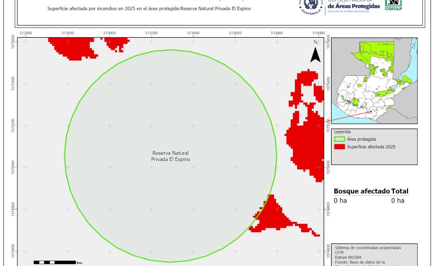The width and height of the screenshot is (435, 266).
Task: Click the Guatemala government emblem
Action: click(314, 6)
